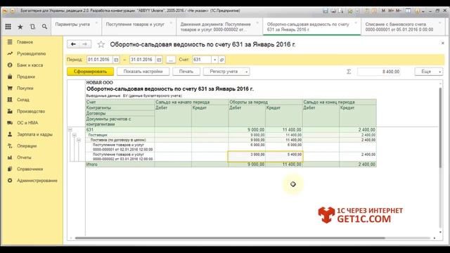Collapse the Поставка contract group
The width and height of the screenshot is (450, 253).
79,140
